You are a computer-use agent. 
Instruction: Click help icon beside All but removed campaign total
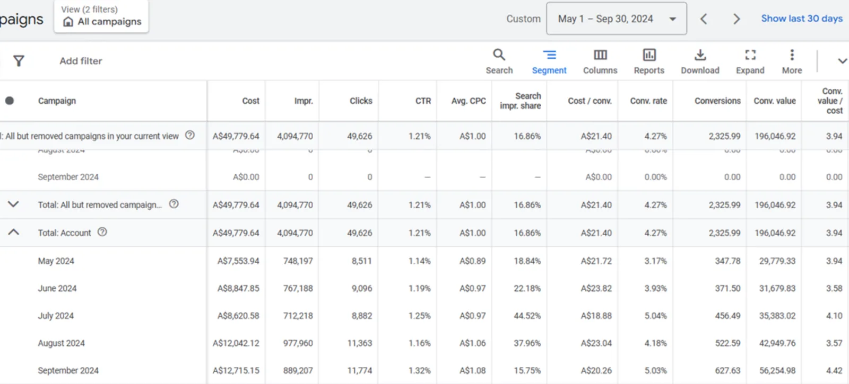pos(174,204)
